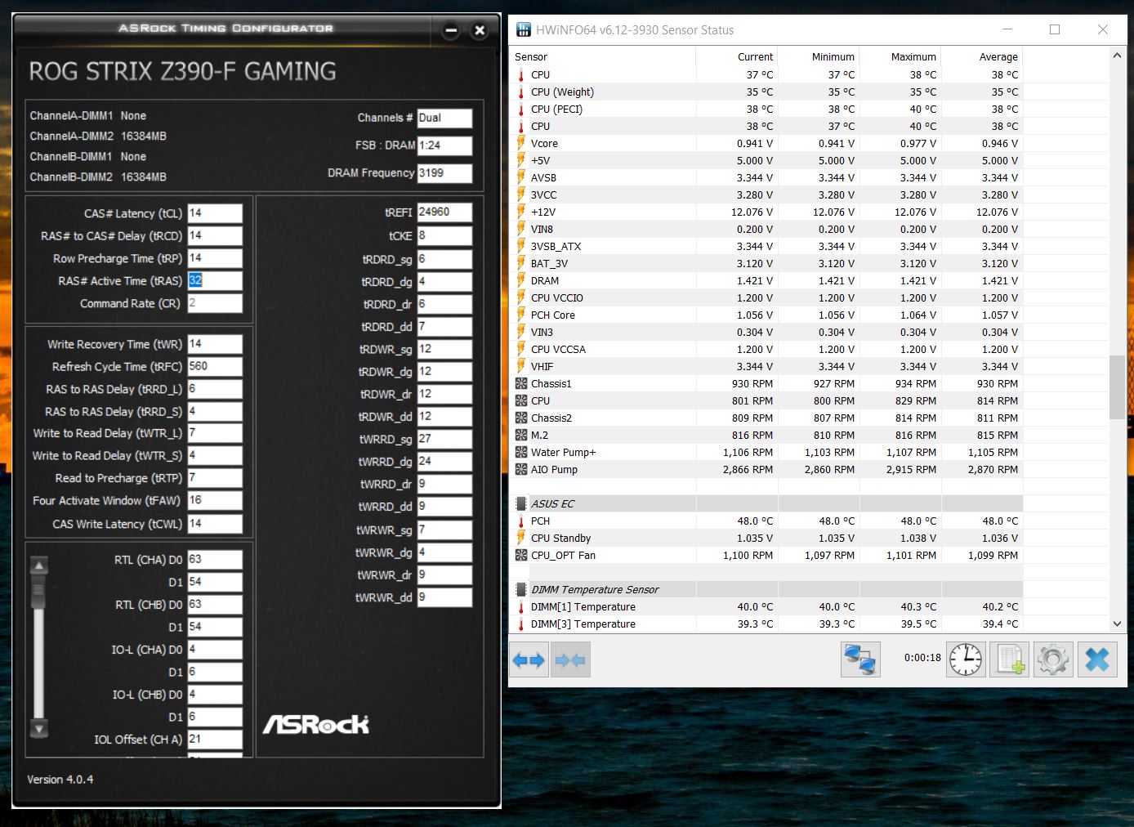The width and height of the screenshot is (1134, 827).
Task: Maximize the HWiNFO64 Sensor Status window
Action: coord(1055,29)
